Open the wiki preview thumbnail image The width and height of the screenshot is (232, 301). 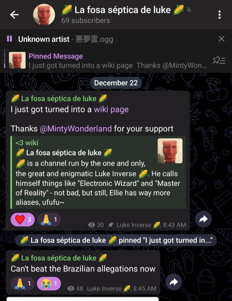pos(170,151)
